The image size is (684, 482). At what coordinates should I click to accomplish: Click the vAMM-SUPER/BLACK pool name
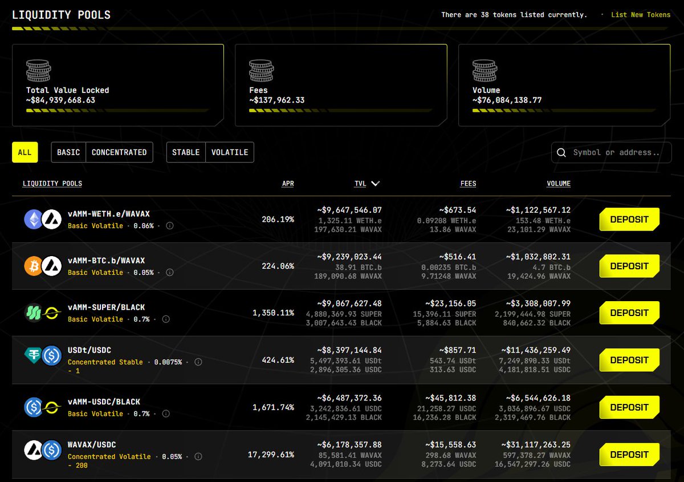pyautogui.click(x=107, y=307)
